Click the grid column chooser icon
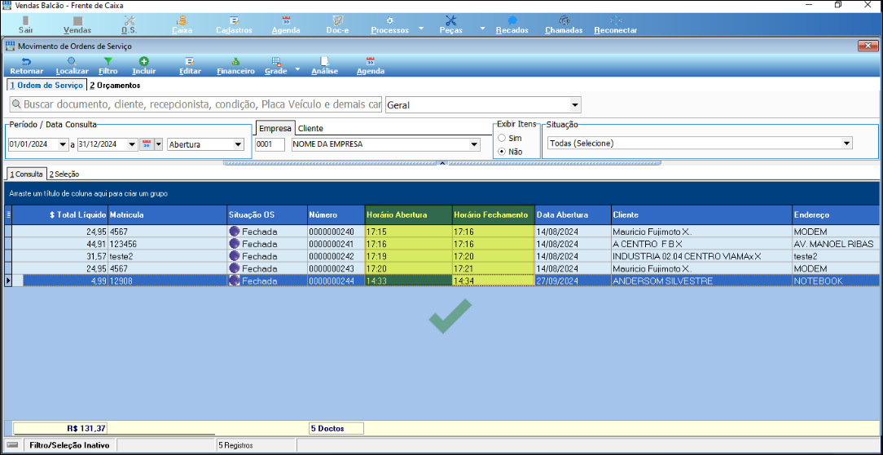 tap(8, 214)
